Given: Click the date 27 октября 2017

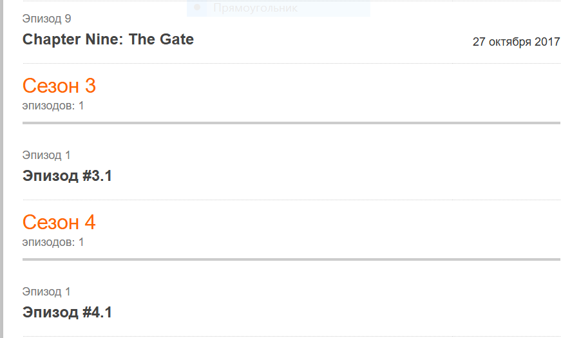Looking at the screenshot, I should point(516,42).
